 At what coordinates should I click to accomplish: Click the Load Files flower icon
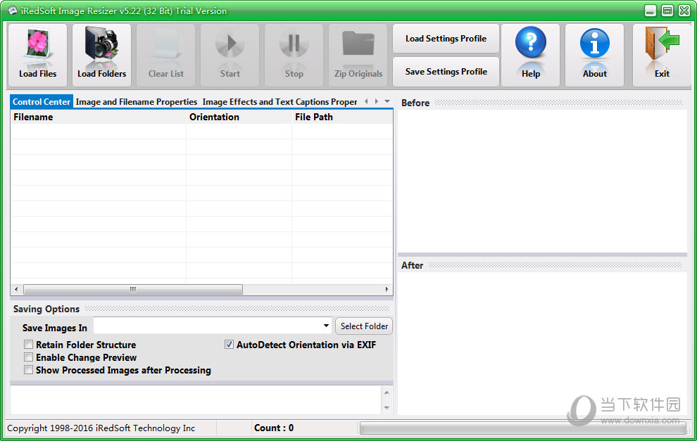click(x=38, y=44)
